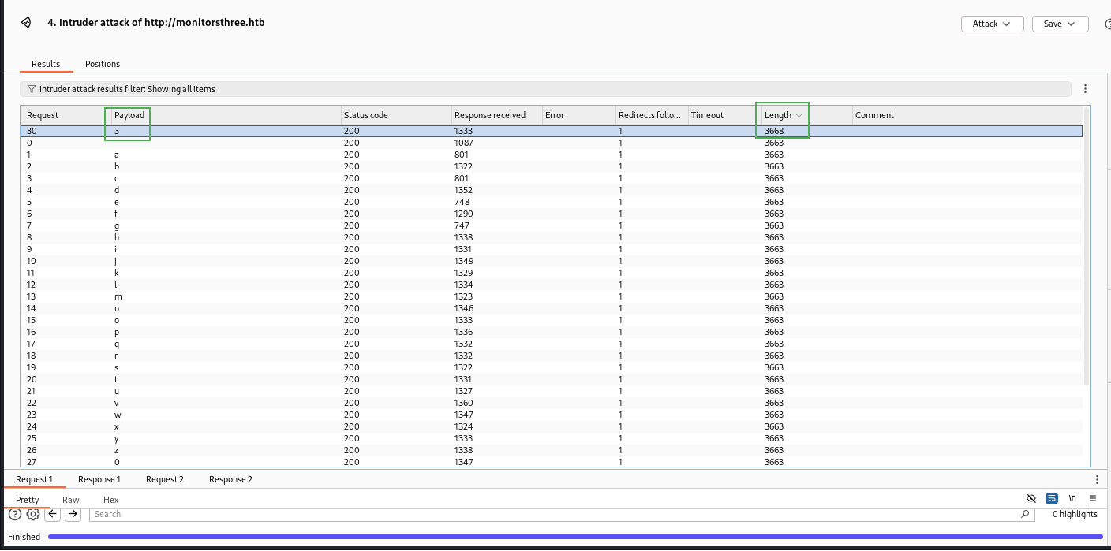Toggle the crossed-eye hide icon in the editor
This screenshot has width=1111, height=551.
coord(1031,498)
